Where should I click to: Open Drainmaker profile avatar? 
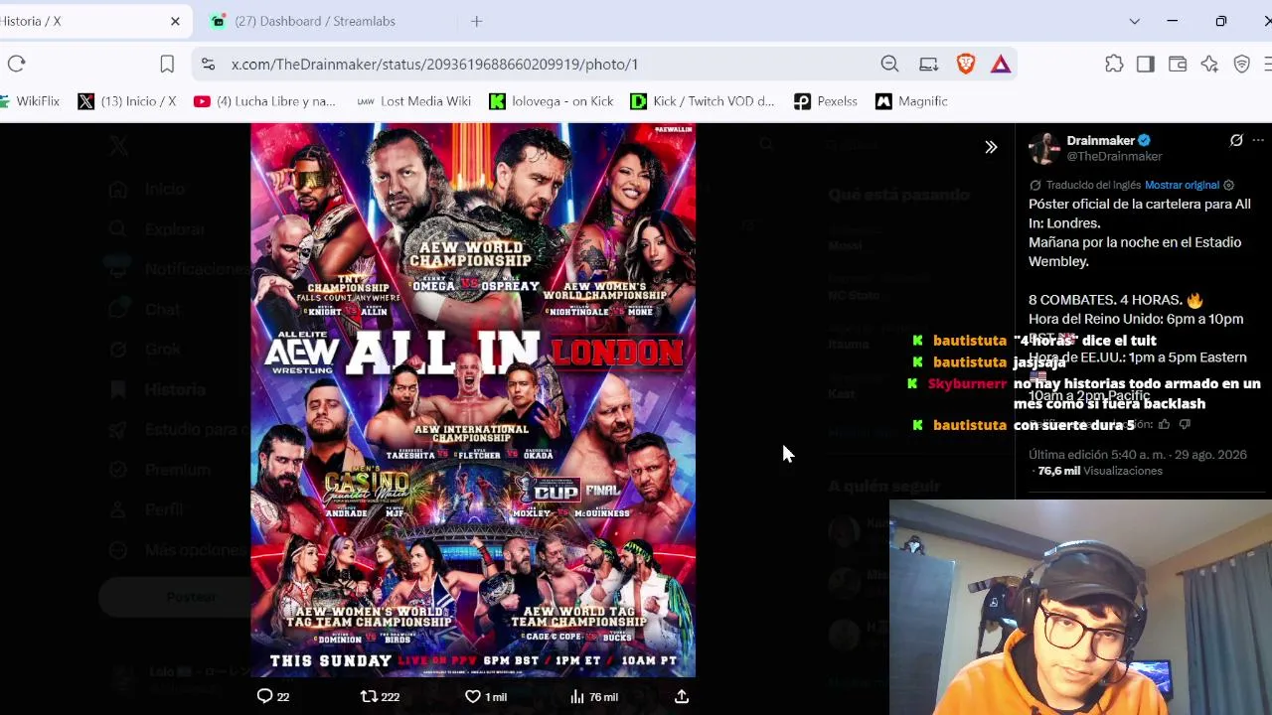point(1044,148)
